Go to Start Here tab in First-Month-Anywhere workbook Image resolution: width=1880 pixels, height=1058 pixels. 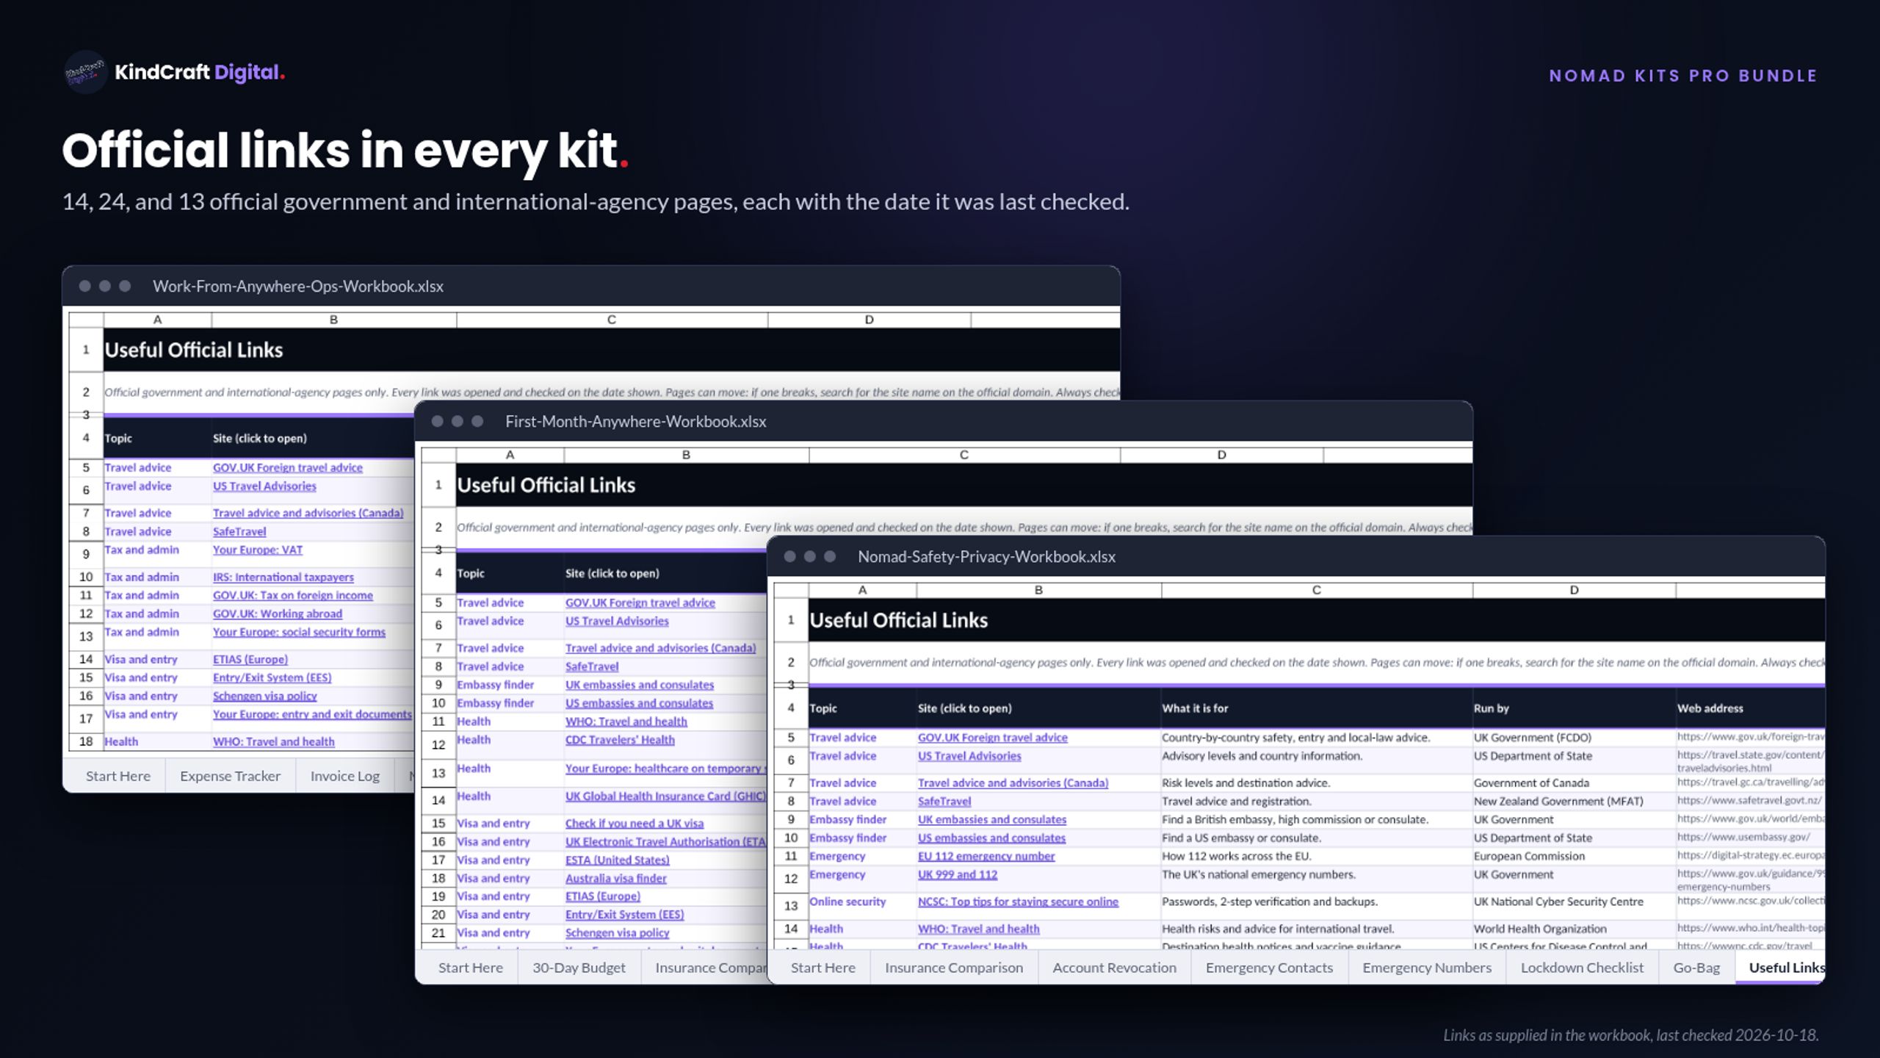[470, 968]
